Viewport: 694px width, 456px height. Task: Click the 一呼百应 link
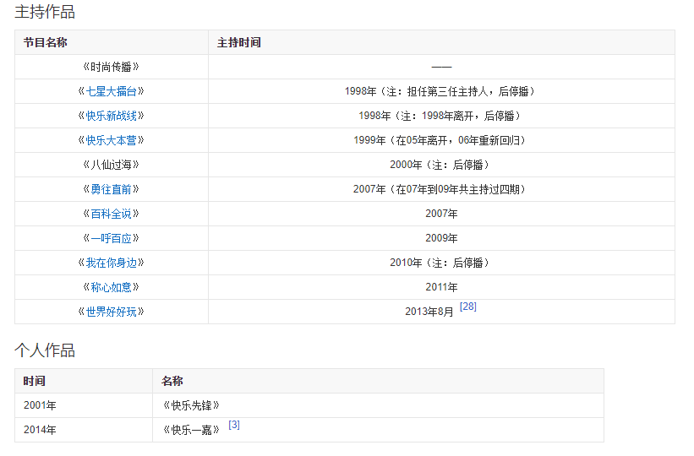click(111, 238)
